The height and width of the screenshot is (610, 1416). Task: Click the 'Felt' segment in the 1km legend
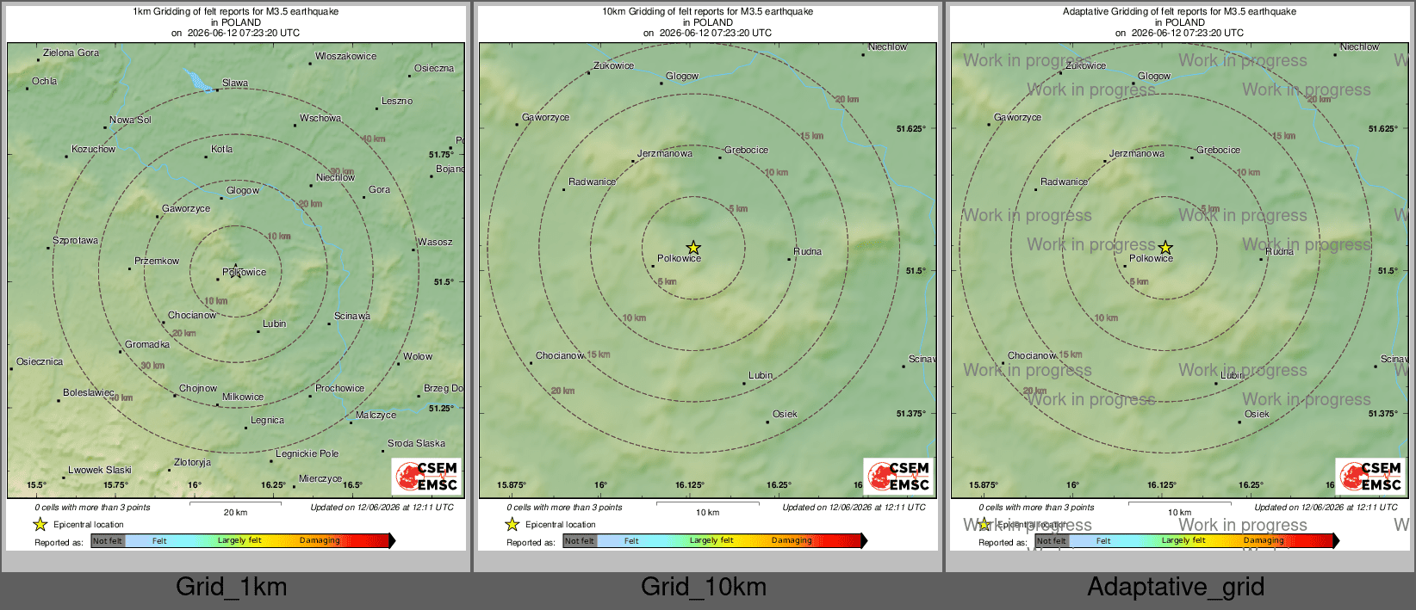[159, 540]
